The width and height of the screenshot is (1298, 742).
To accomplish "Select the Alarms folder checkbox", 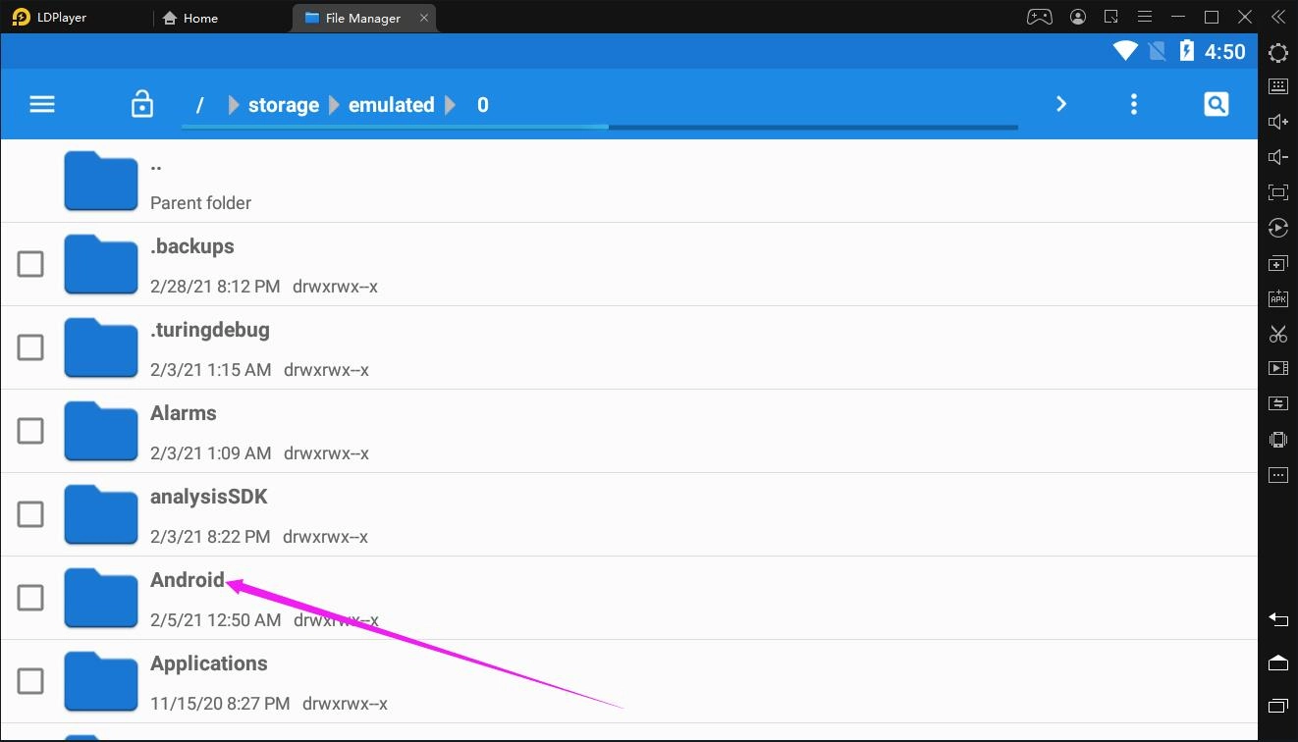I will tap(30, 431).
